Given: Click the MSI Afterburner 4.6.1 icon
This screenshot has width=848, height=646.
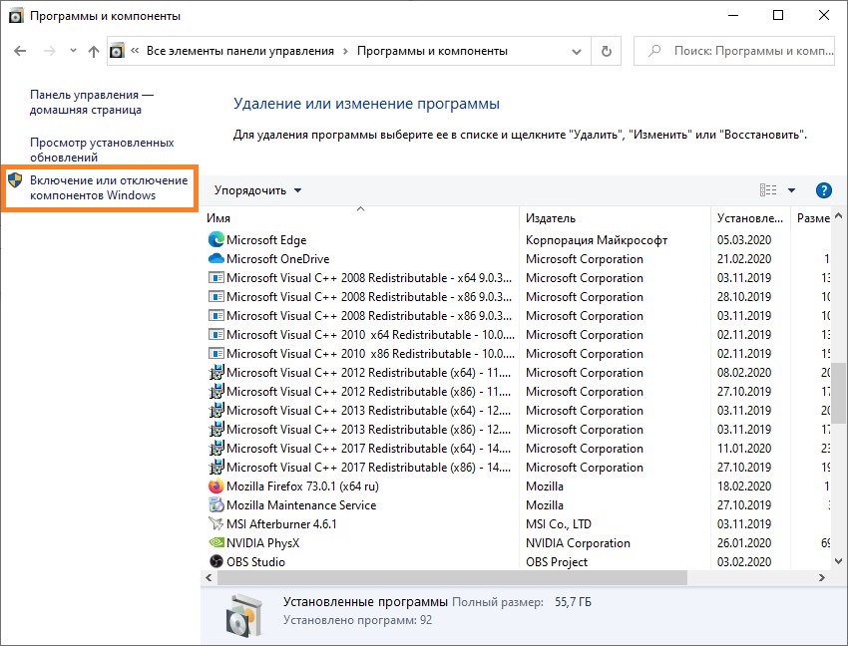Looking at the screenshot, I should pyautogui.click(x=216, y=524).
